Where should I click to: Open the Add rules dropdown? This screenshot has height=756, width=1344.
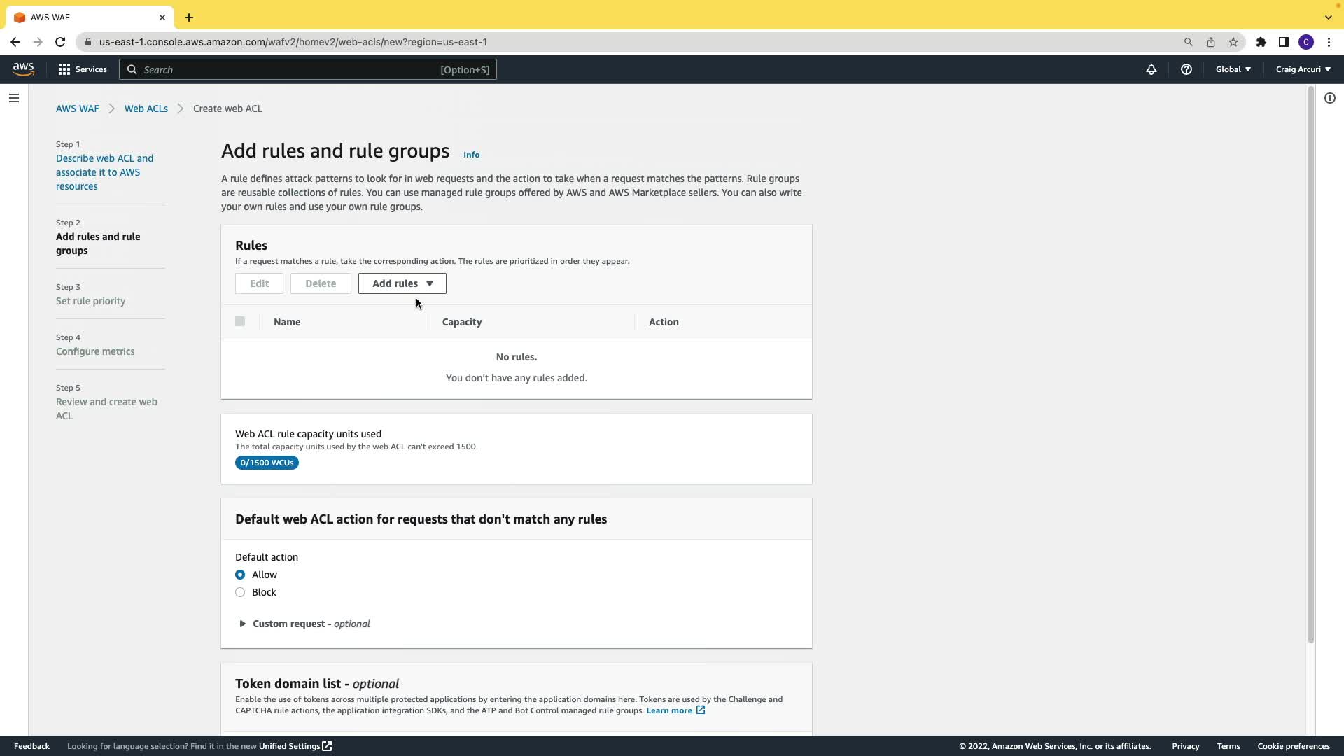pyautogui.click(x=402, y=283)
